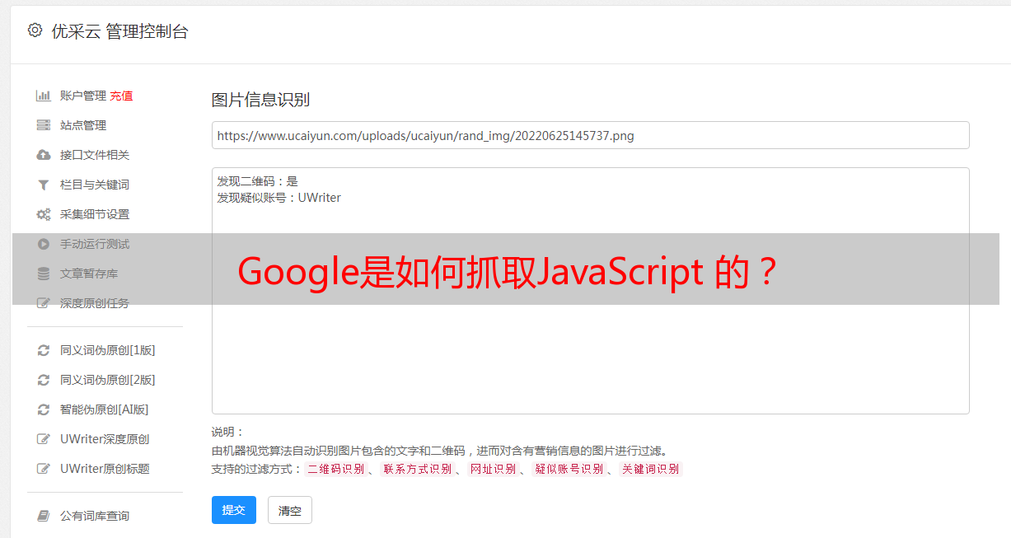
Task: Click the 关键词识别 tag
Action: (651, 469)
